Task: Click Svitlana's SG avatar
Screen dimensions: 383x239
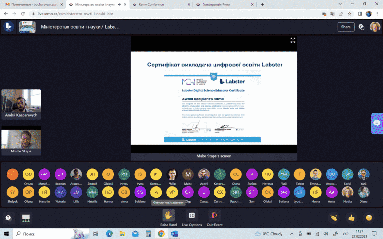Action: pos(140,192)
